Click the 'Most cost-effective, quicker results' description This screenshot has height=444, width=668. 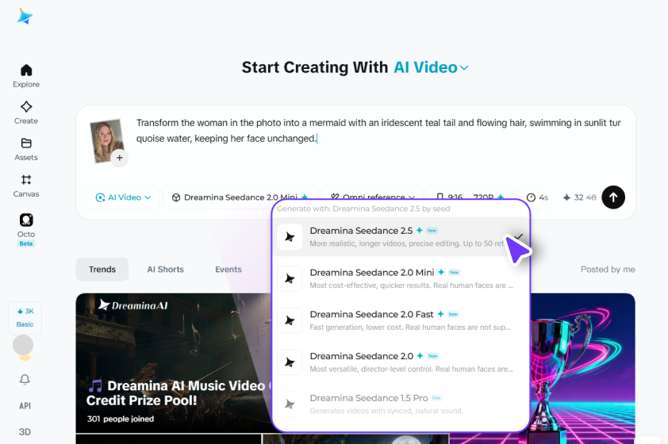coord(411,285)
